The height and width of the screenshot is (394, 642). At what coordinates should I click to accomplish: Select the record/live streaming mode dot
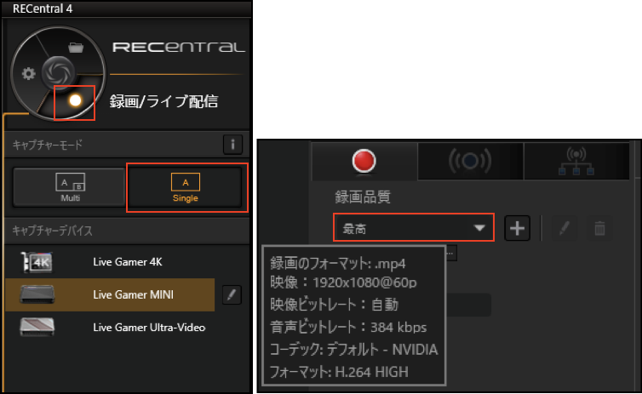click(x=75, y=100)
